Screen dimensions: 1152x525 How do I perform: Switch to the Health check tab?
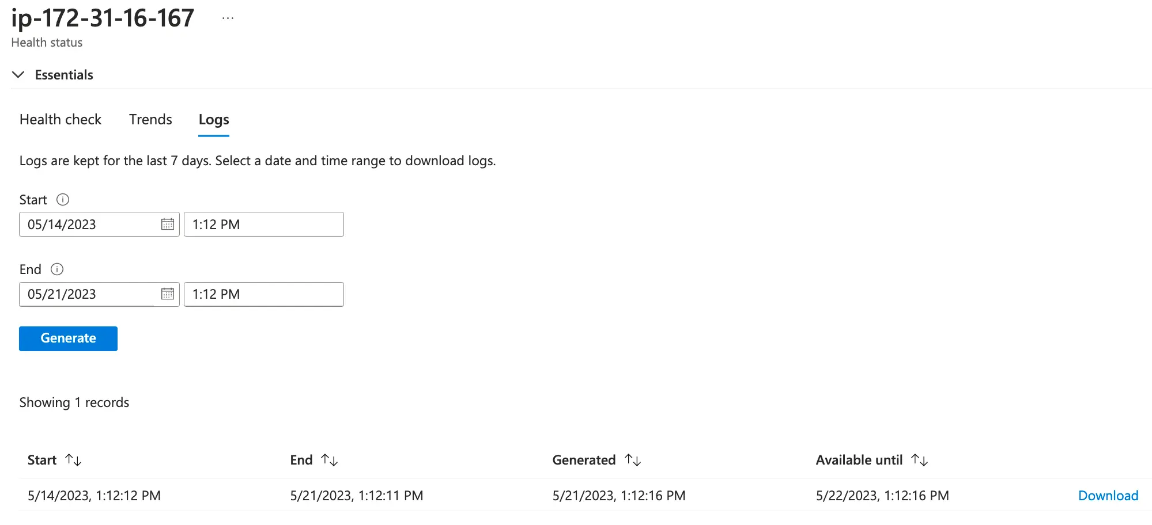coord(61,119)
